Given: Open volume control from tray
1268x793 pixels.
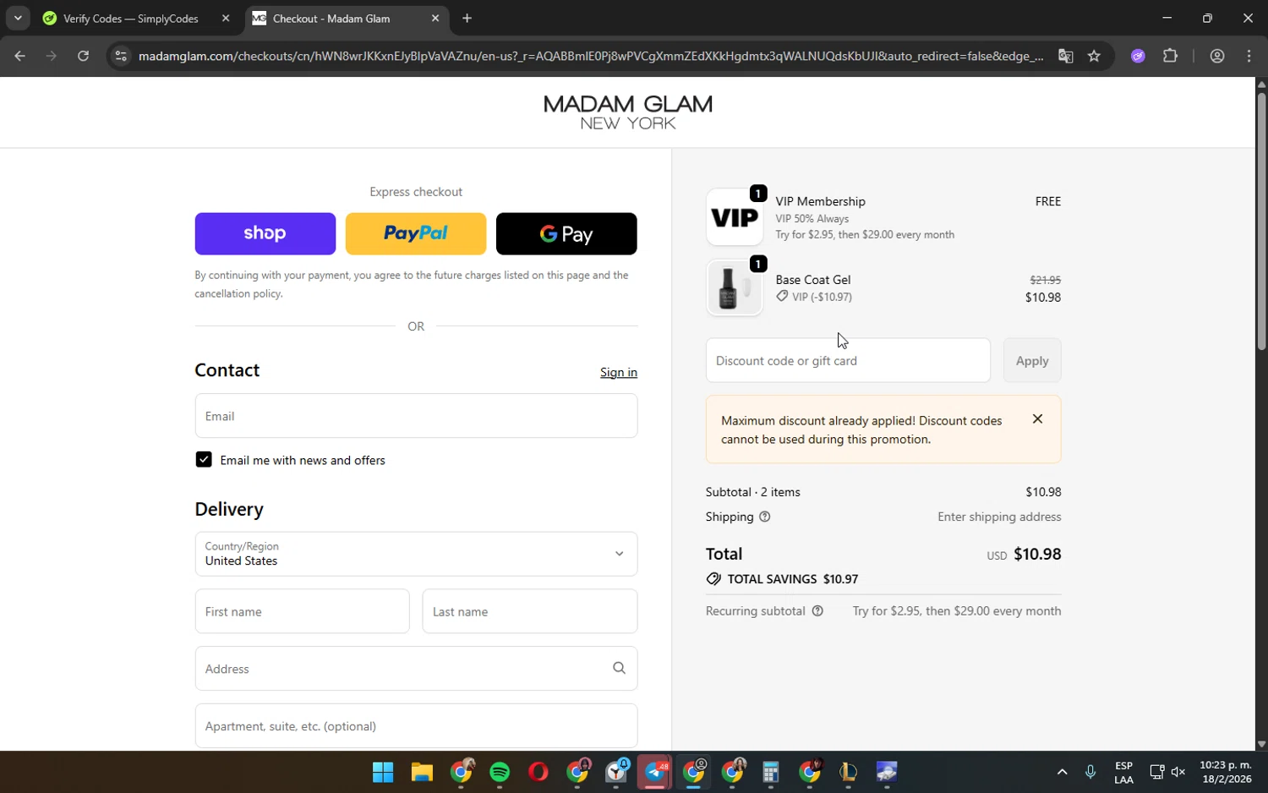Looking at the screenshot, I should coord(1178,772).
